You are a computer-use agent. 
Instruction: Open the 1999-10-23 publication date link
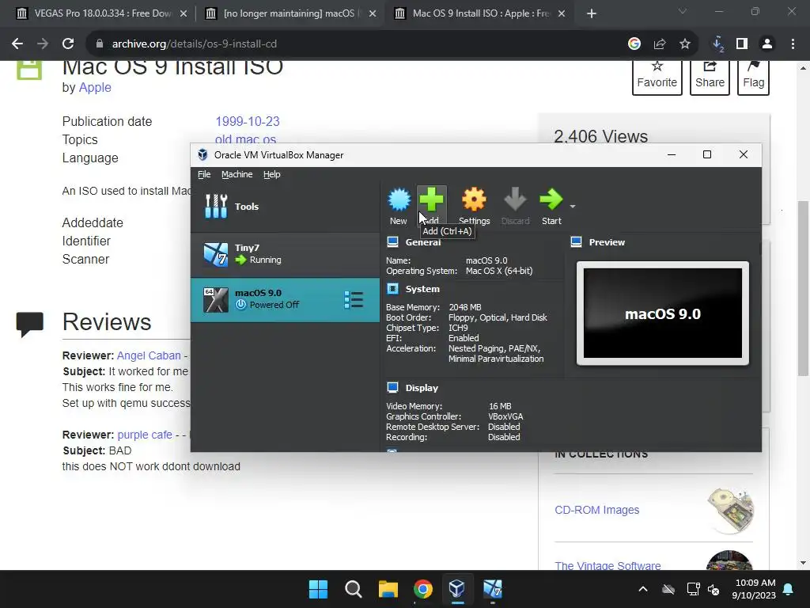point(248,121)
